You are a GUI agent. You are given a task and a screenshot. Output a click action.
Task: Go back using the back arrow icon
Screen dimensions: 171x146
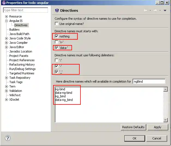pos(145,10)
